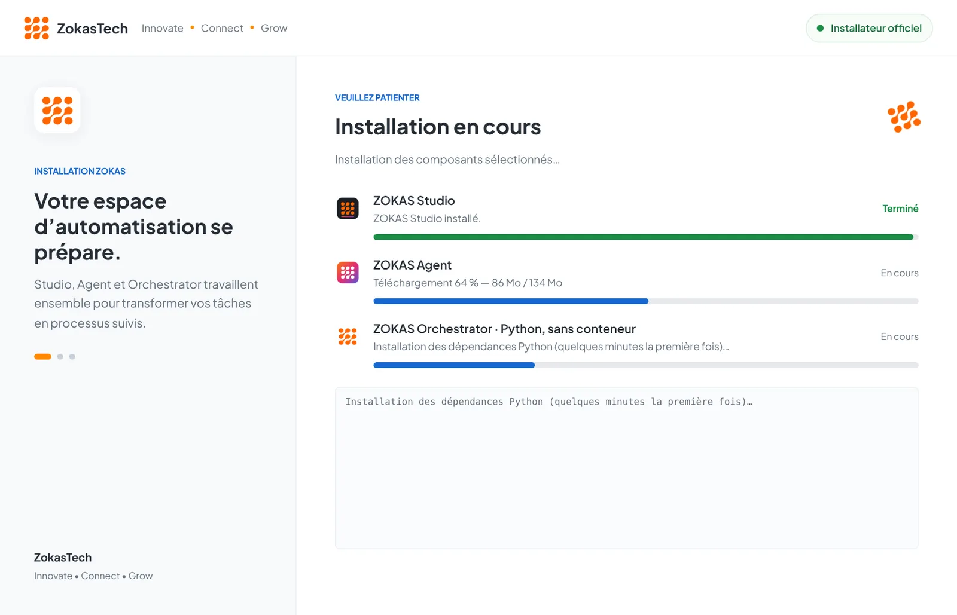Click the ZOKAS Studio component icon
The image size is (957, 615).
[348, 209]
